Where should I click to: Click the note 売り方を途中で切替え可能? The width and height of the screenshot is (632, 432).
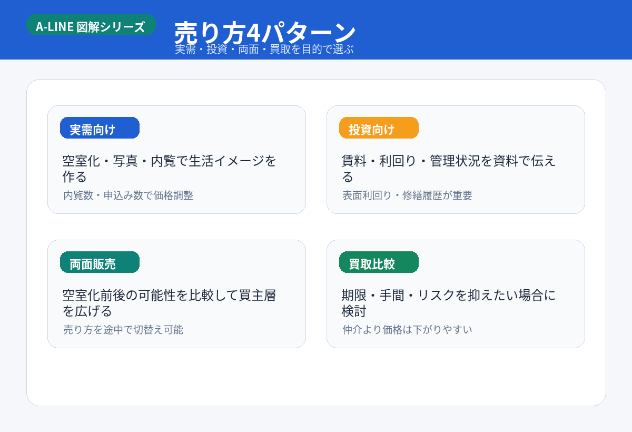pyautogui.click(x=123, y=330)
